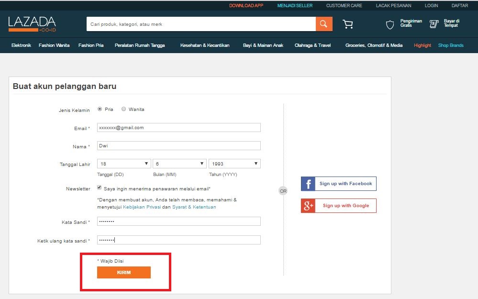The width and height of the screenshot is (478, 299).
Task: Open the Elektronik category menu
Action: click(21, 45)
